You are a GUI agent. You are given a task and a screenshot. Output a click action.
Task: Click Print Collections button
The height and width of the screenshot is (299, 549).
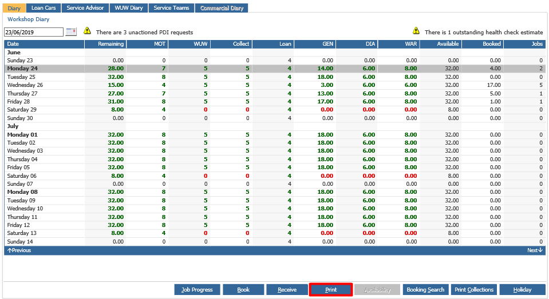pyautogui.click(x=474, y=289)
